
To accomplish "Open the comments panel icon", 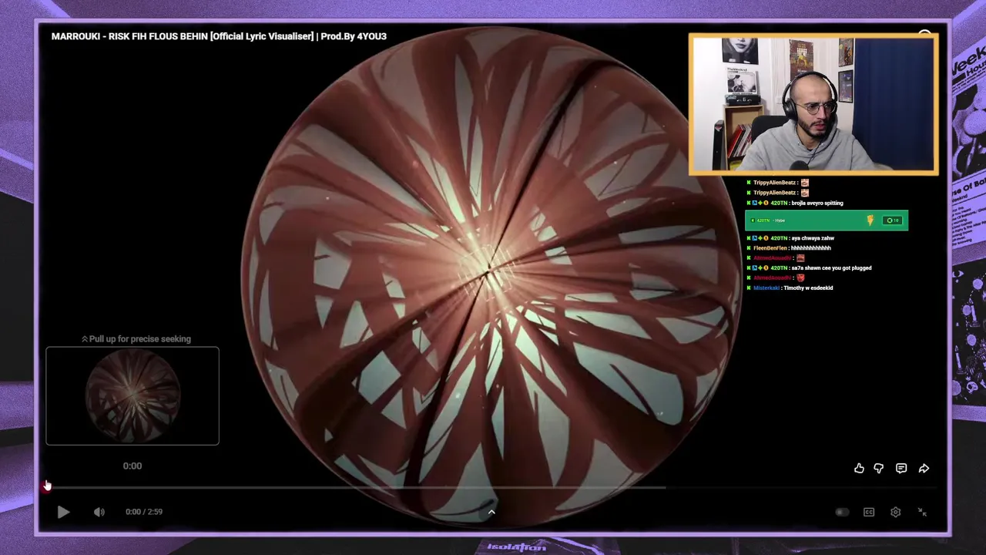I will click(x=901, y=468).
